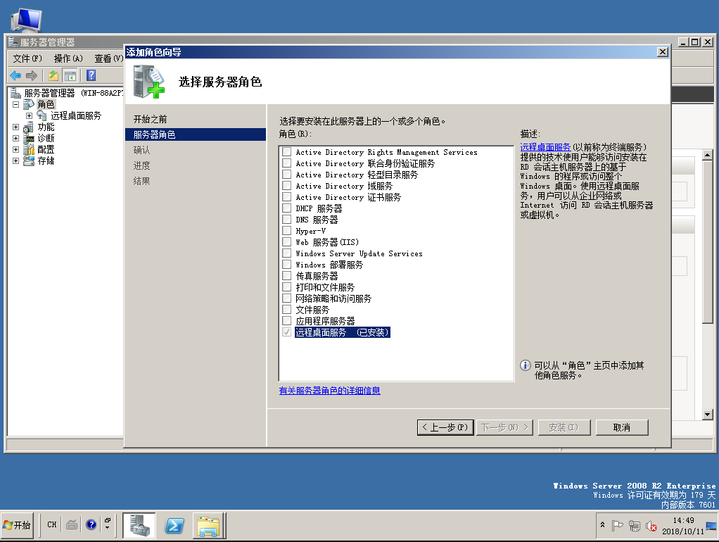Select the 诊断 tree node
Viewport: 719px width, 542px height.
click(46, 138)
